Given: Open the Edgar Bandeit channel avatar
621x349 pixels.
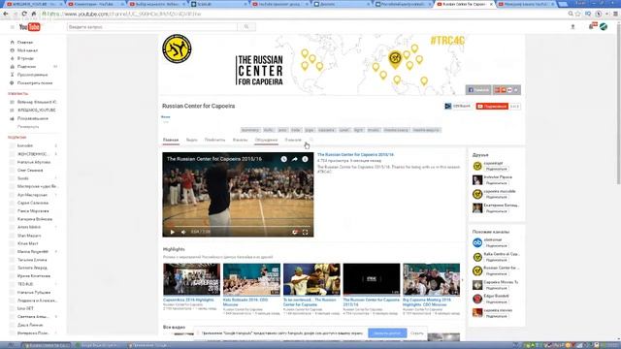Looking at the screenshot, I should (x=477, y=299).
